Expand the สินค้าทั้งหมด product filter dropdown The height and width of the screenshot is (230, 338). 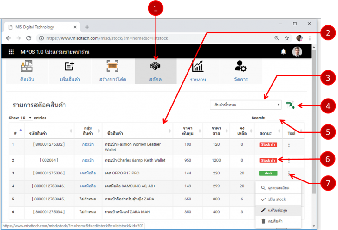246,105
